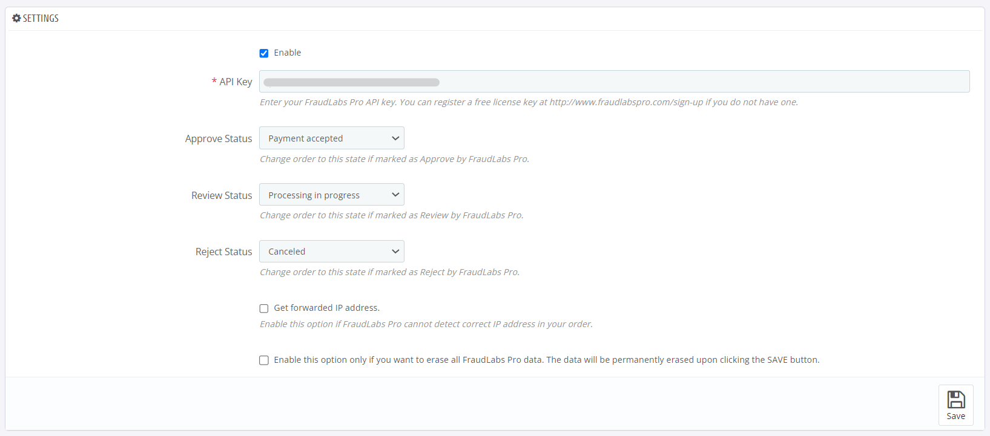Select the Approve Status field label

[219, 138]
